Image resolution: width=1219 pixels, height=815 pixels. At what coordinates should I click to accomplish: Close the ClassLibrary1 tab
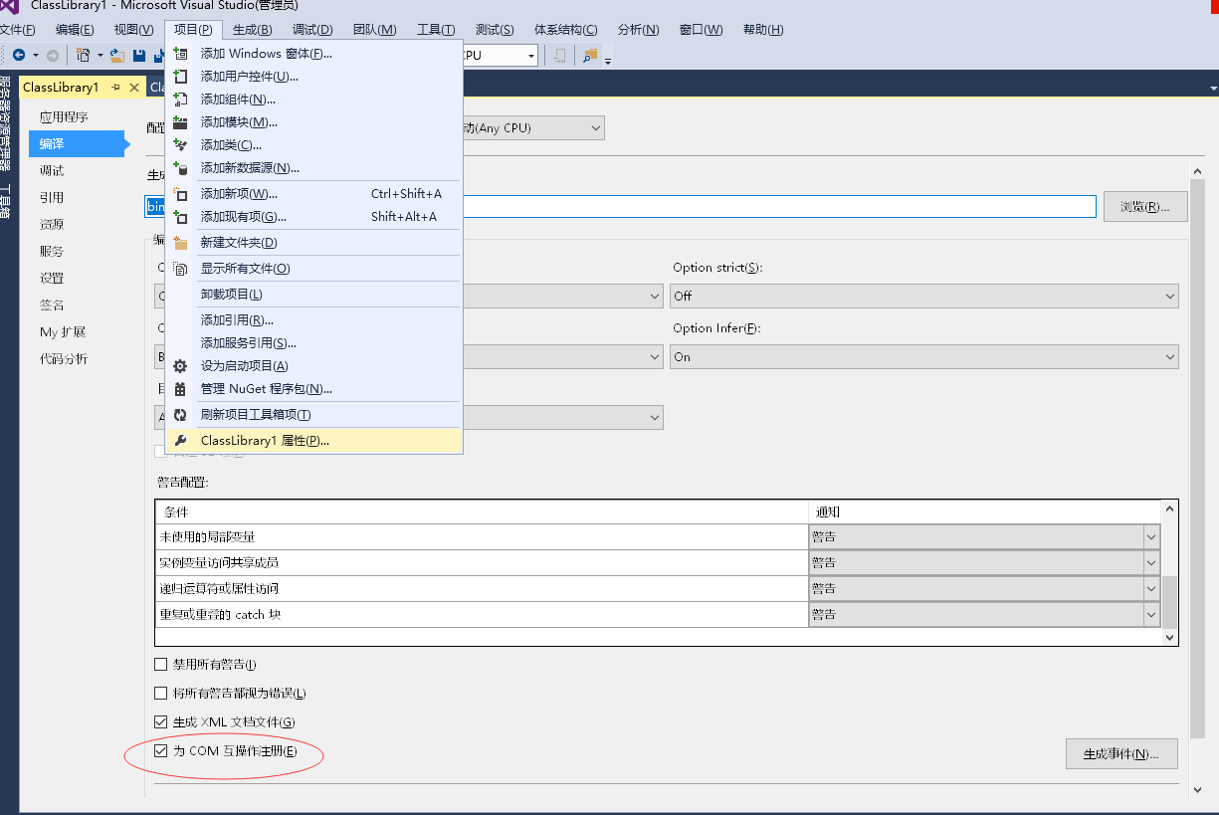(x=134, y=88)
